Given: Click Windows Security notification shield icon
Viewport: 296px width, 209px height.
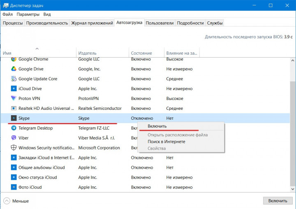Looking at the screenshot, I should coord(14,148).
